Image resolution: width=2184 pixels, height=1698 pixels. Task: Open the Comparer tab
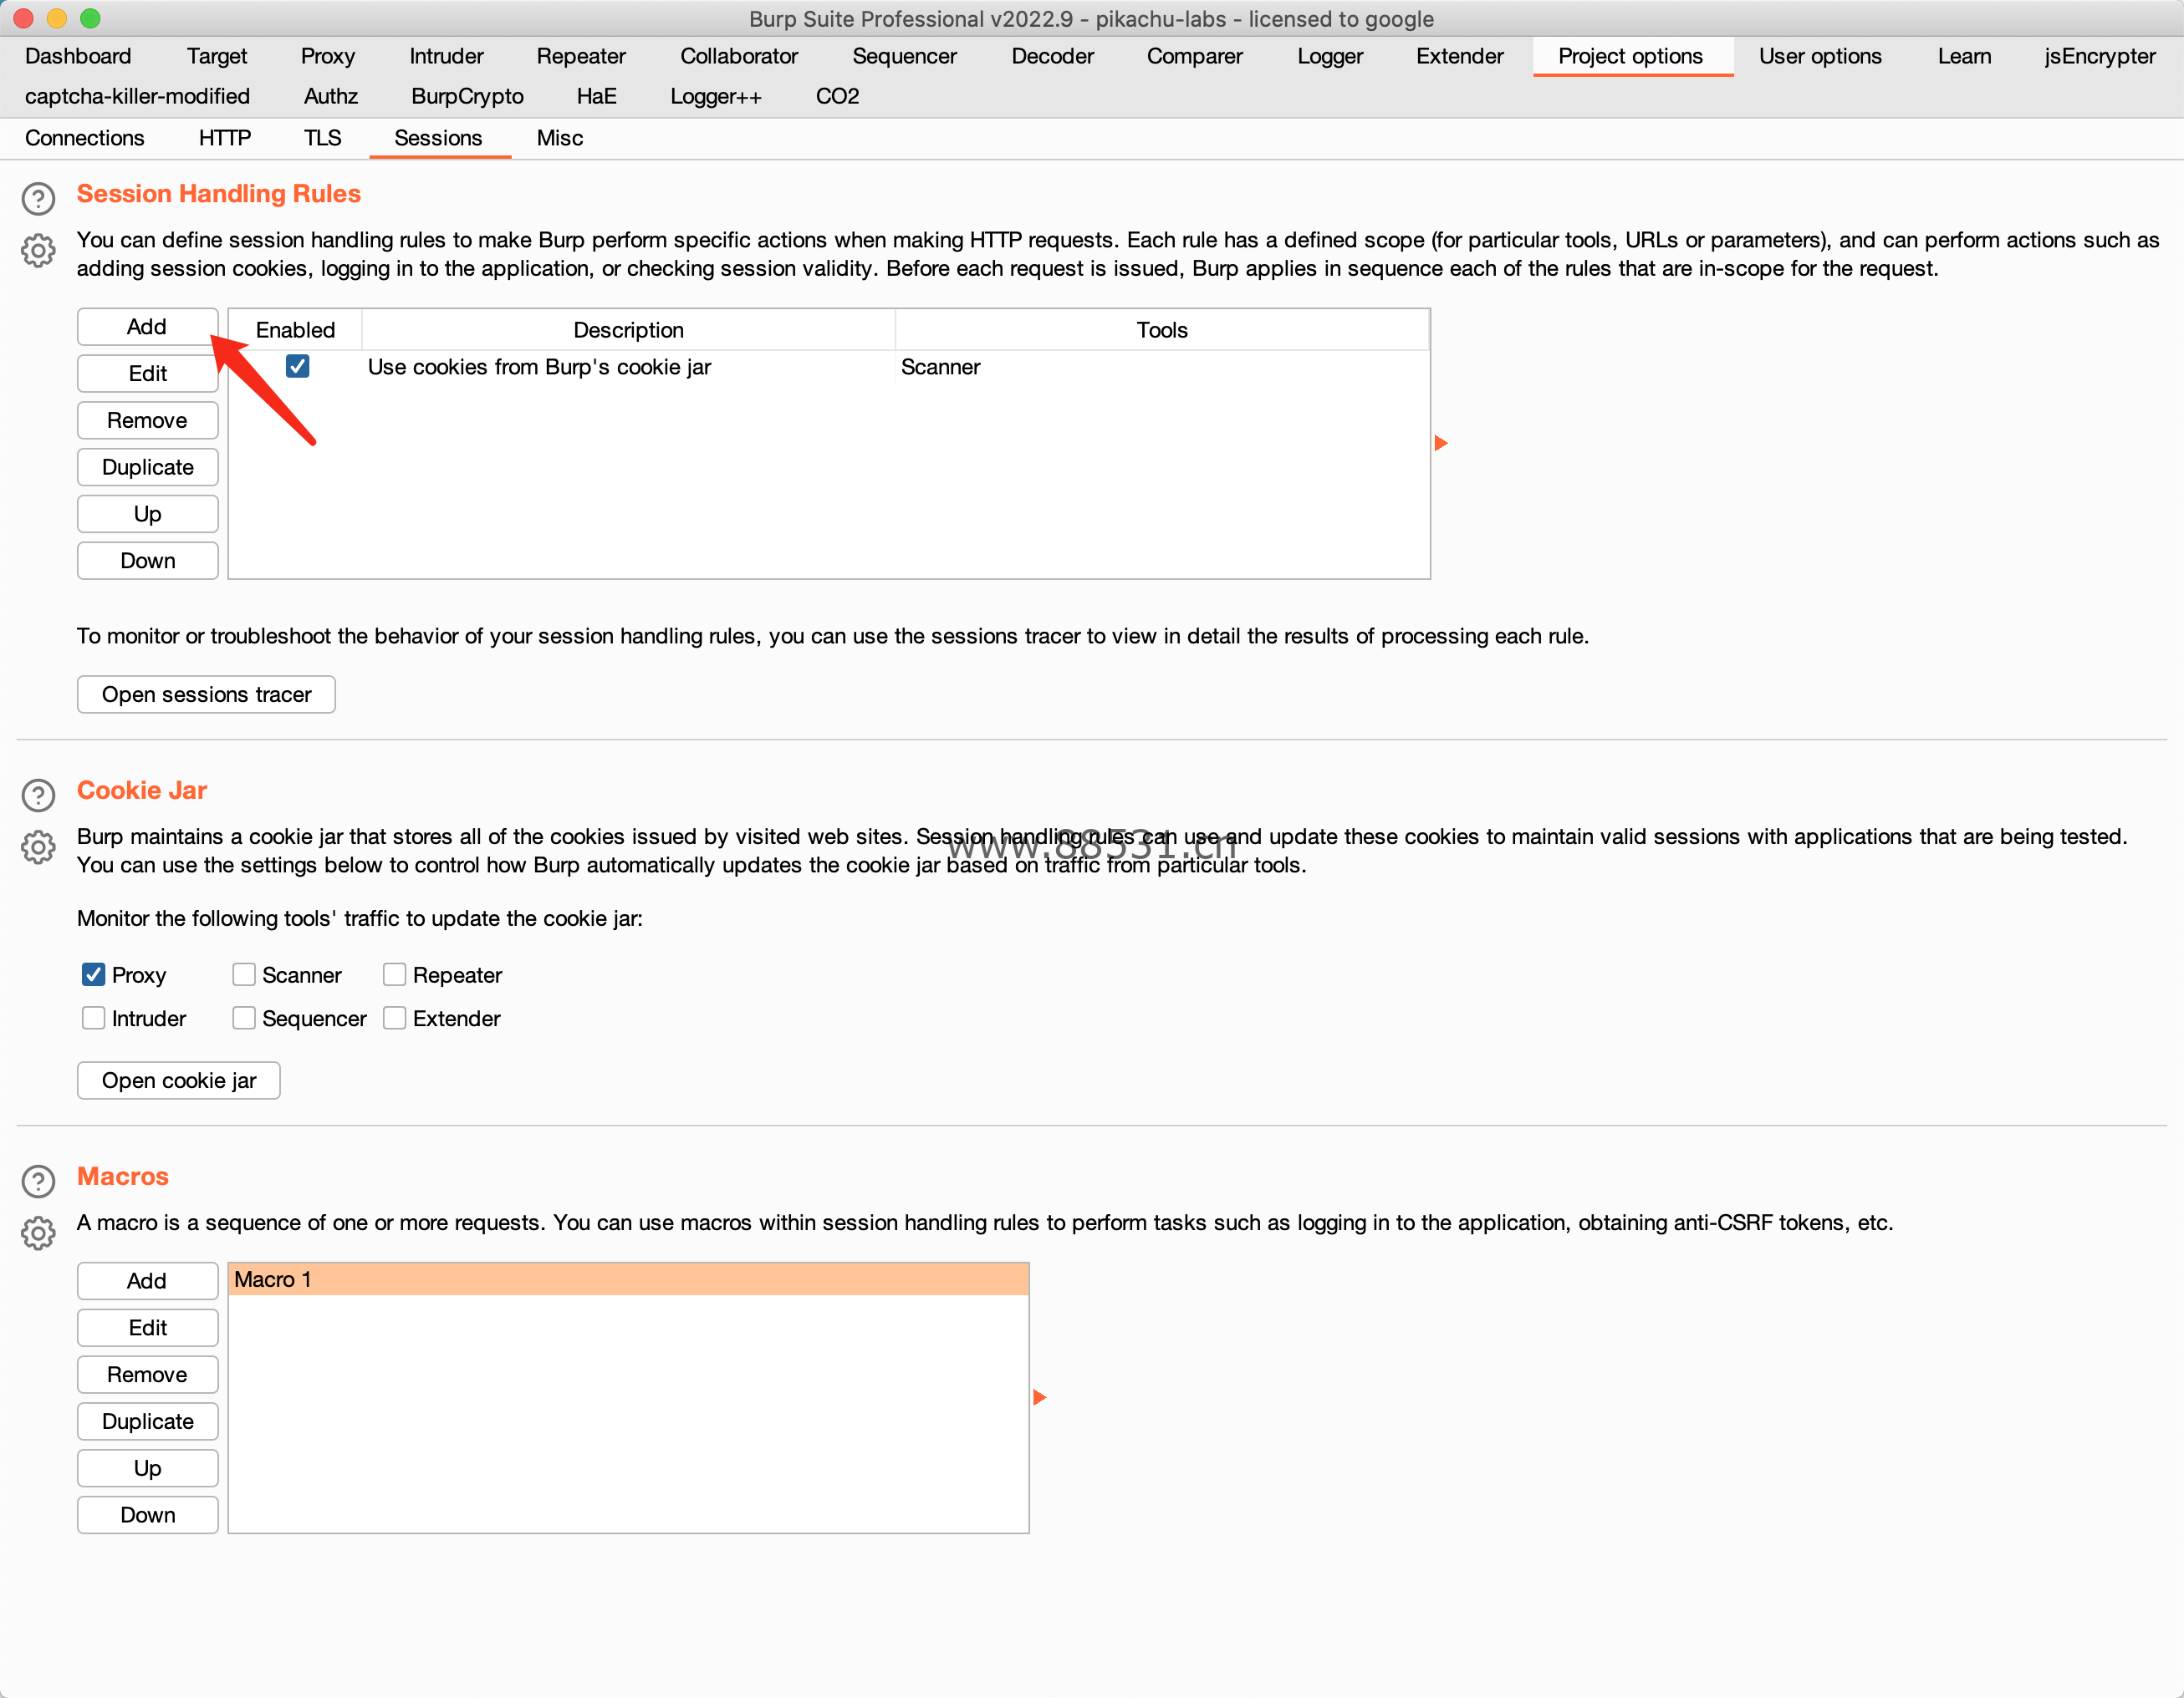pos(1195,56)
